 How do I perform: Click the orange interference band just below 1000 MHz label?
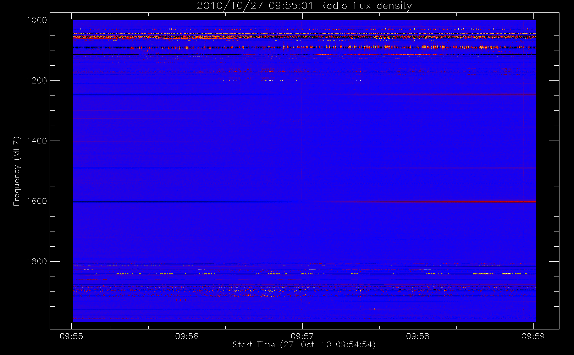304,37
